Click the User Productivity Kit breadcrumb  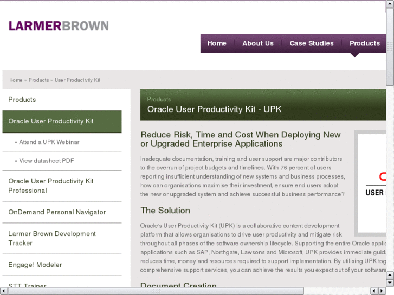point(77,80)
